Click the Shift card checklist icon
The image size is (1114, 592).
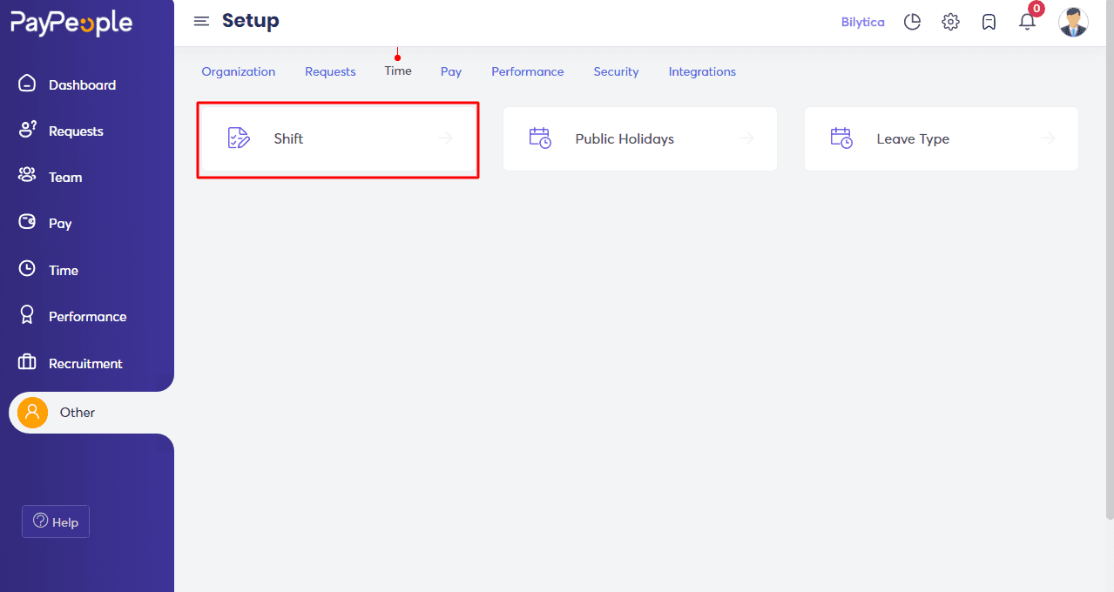click(239, 138)
